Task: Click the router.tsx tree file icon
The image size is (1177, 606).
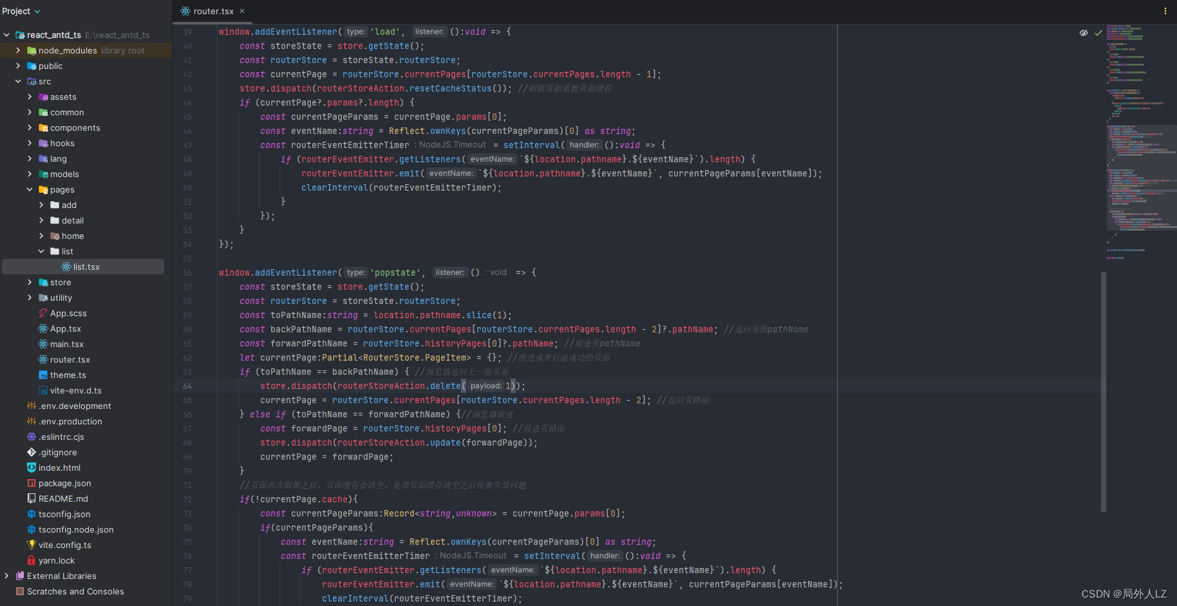Action: pos(43,359)
